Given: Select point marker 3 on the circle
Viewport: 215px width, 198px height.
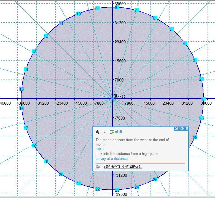Looking at the screenshot, I should click(195, 60).
